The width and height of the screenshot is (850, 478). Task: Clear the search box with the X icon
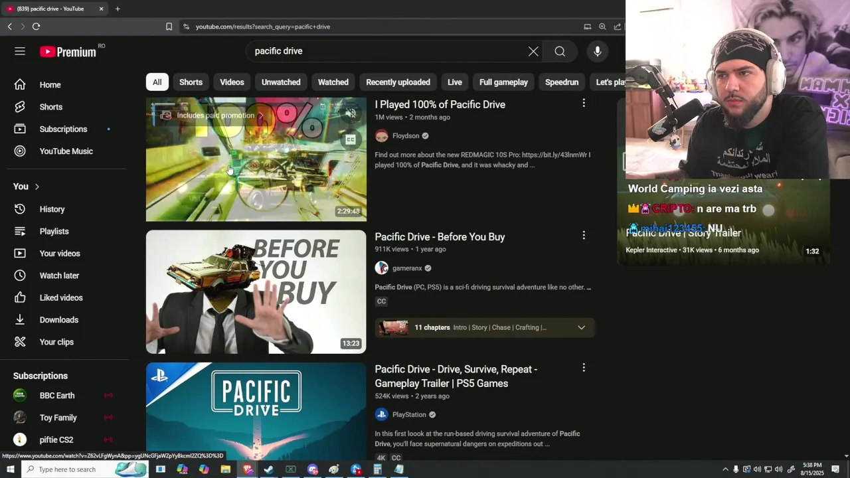coord(533,51)
